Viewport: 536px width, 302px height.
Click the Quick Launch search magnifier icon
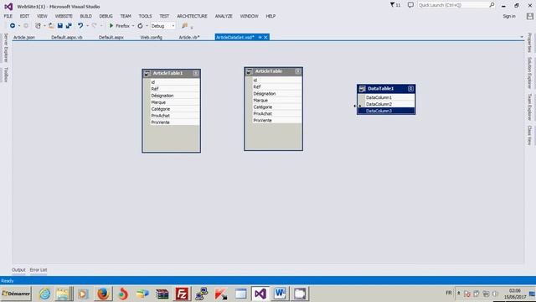(492, 5)
